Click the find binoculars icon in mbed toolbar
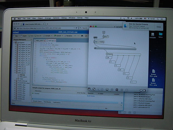Screen dimensions: 173x130 (82, 36)
